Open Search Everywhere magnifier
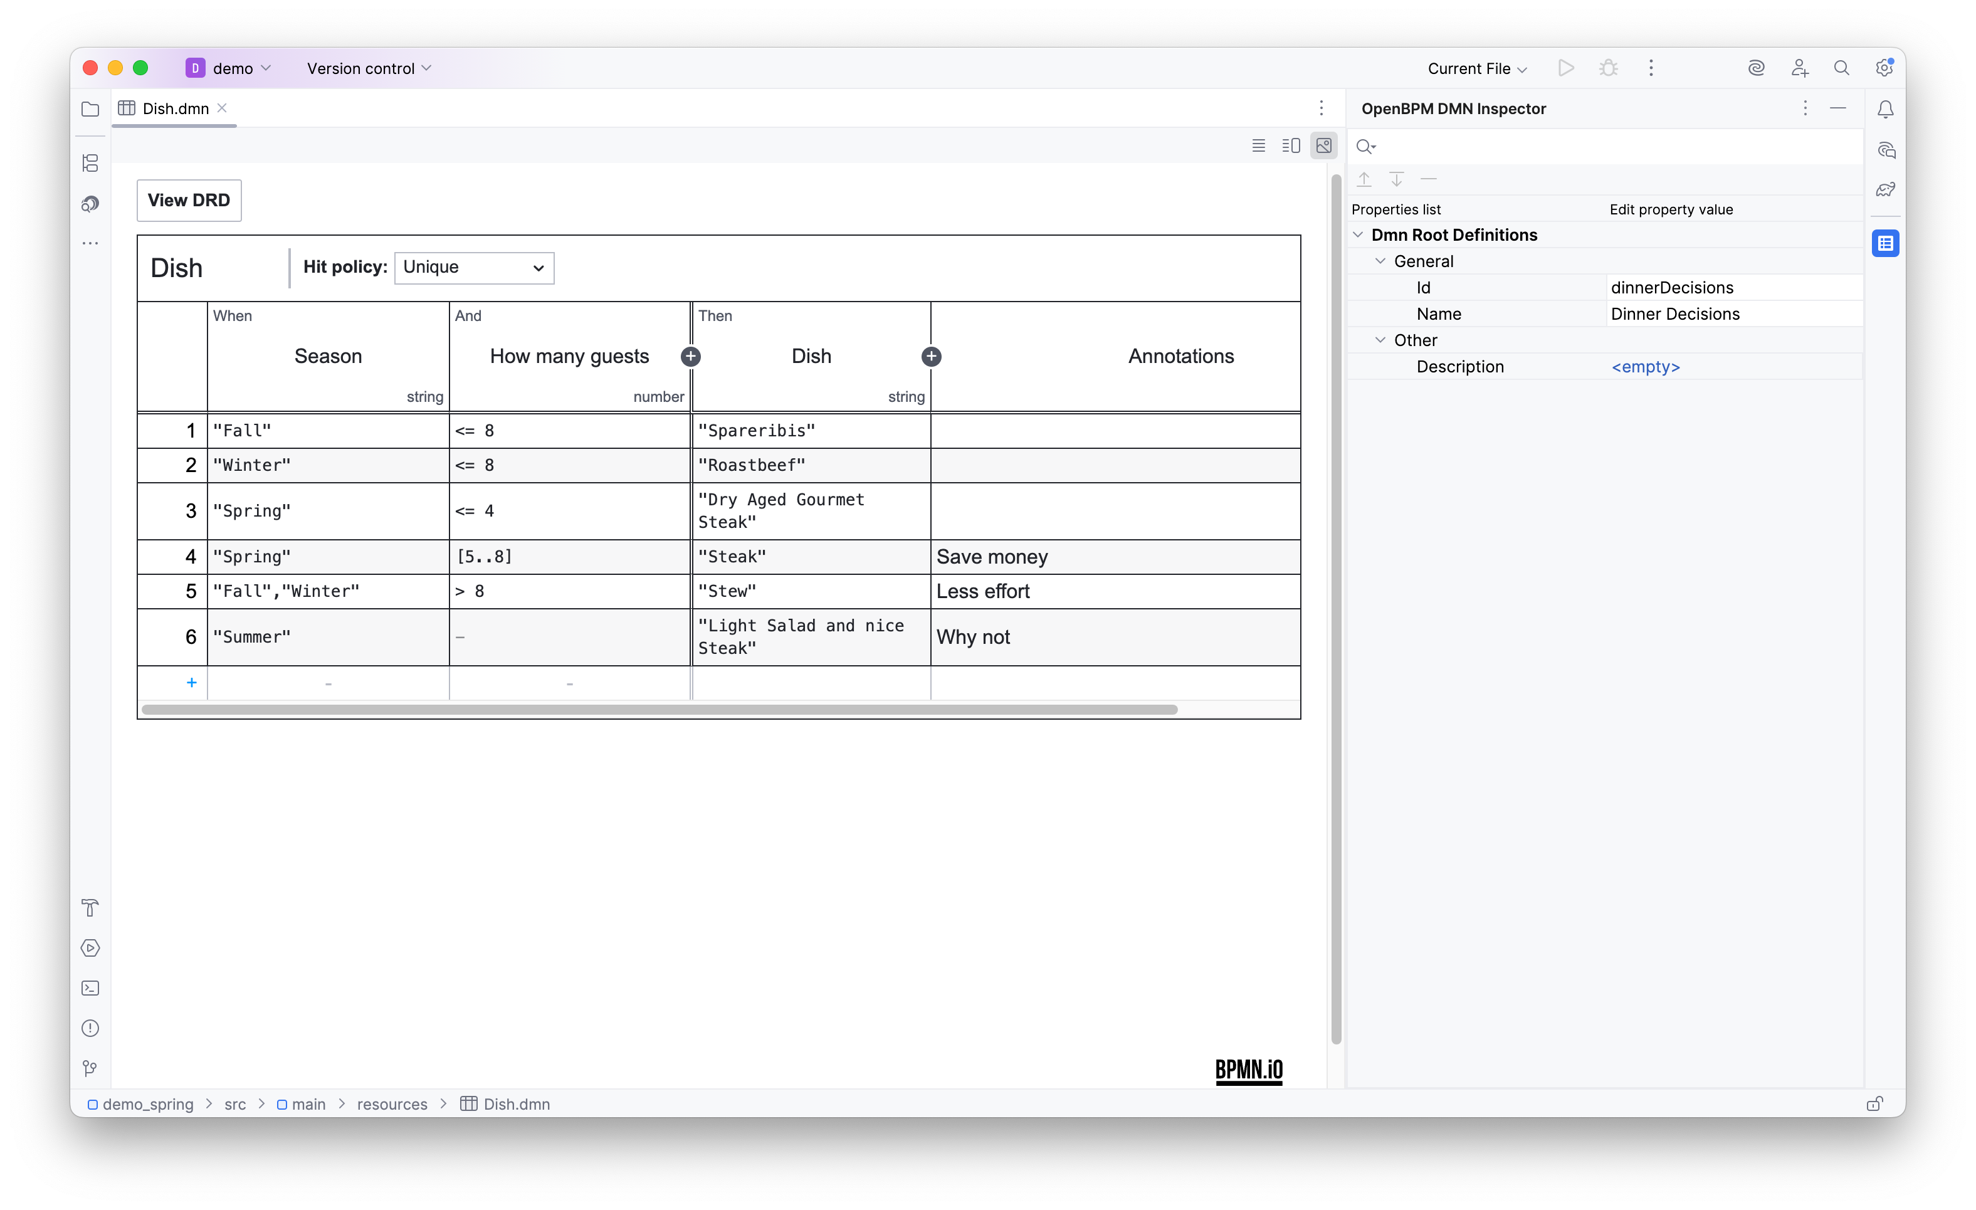This screenshot has width=1976, height=1210. pyautogui.click(x=1842, y=68)
